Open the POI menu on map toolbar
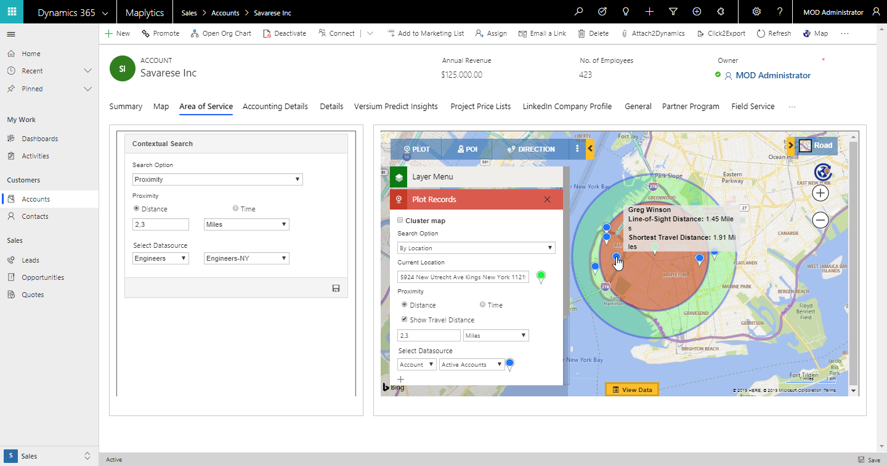This screenshot has width=887, height=466. [x=467, y=149]
